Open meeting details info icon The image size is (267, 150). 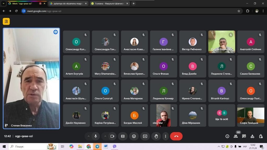227,136
